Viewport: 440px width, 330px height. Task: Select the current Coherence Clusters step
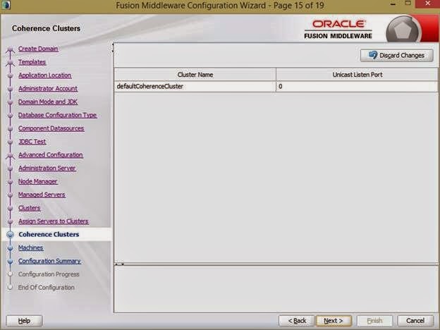coord(49,234)
